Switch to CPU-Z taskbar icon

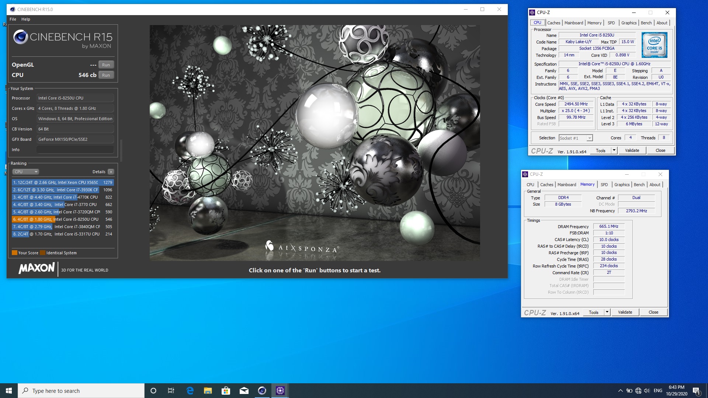(x=280, y=391)
